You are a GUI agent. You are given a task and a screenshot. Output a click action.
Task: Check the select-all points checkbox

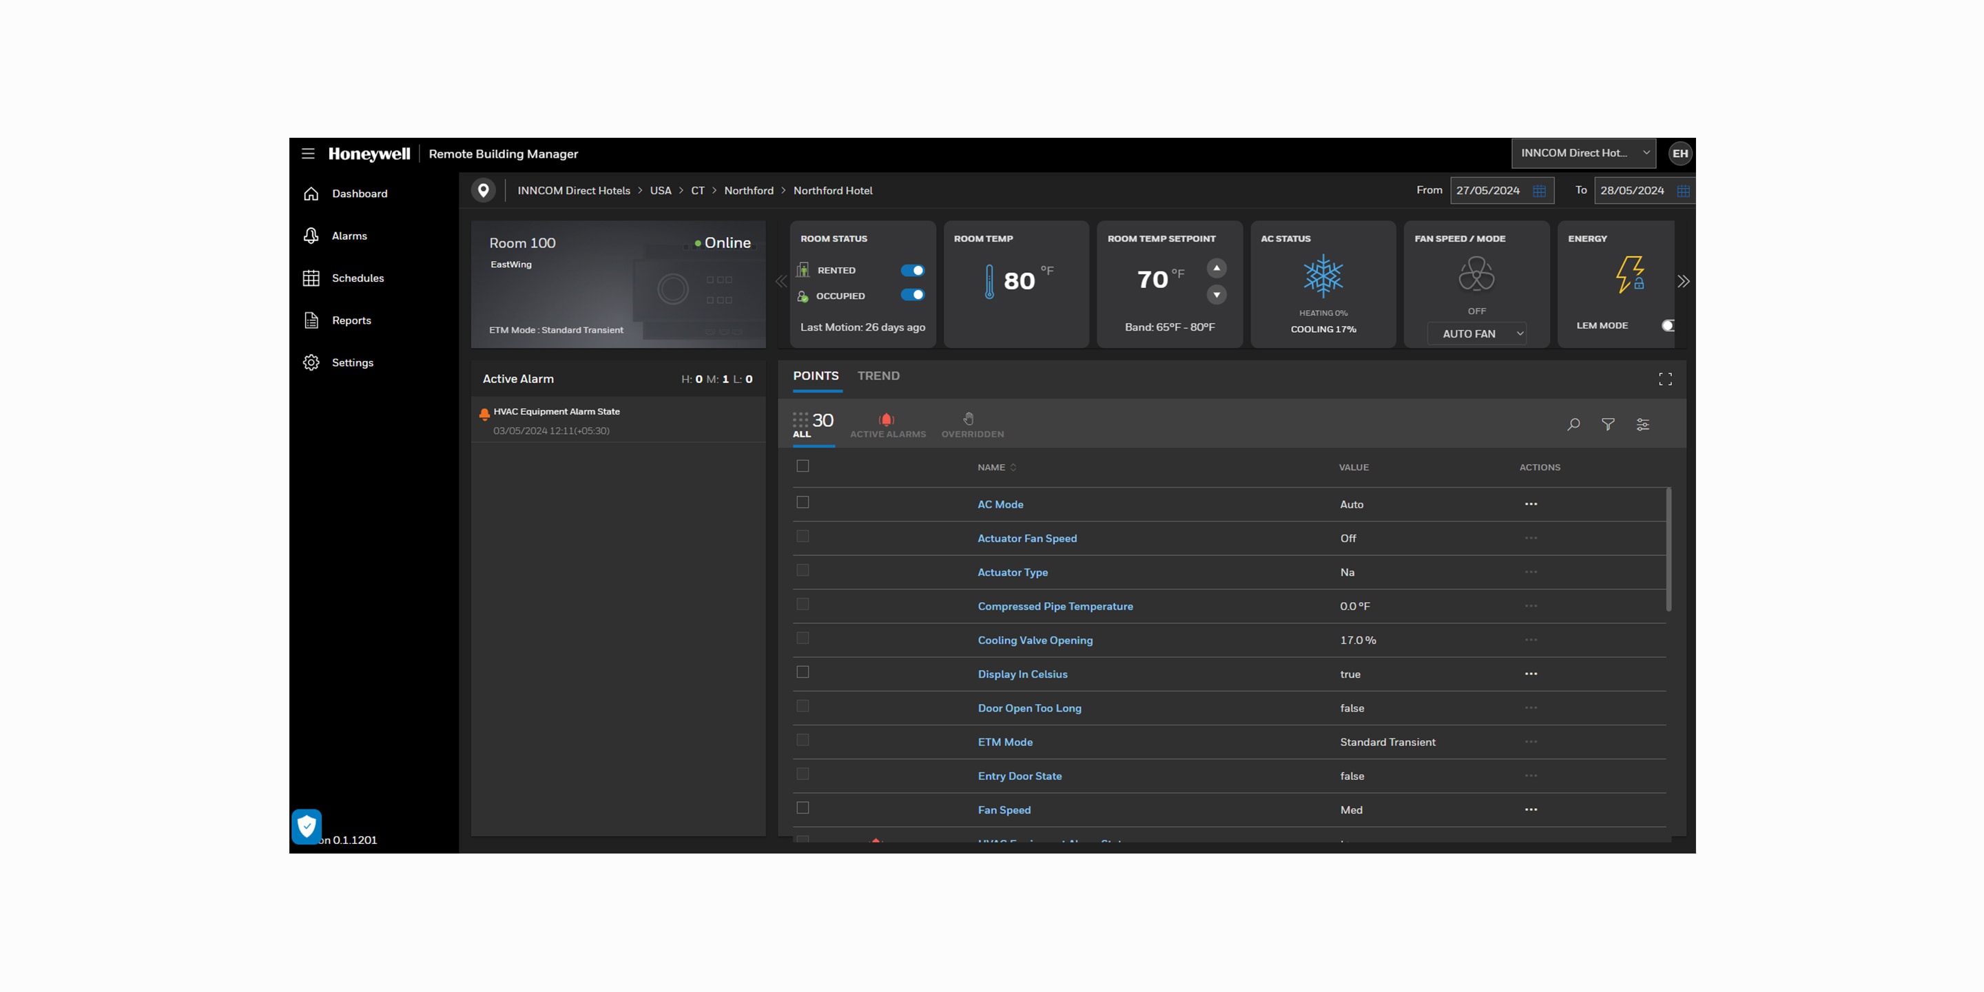[x=803, y=466]
